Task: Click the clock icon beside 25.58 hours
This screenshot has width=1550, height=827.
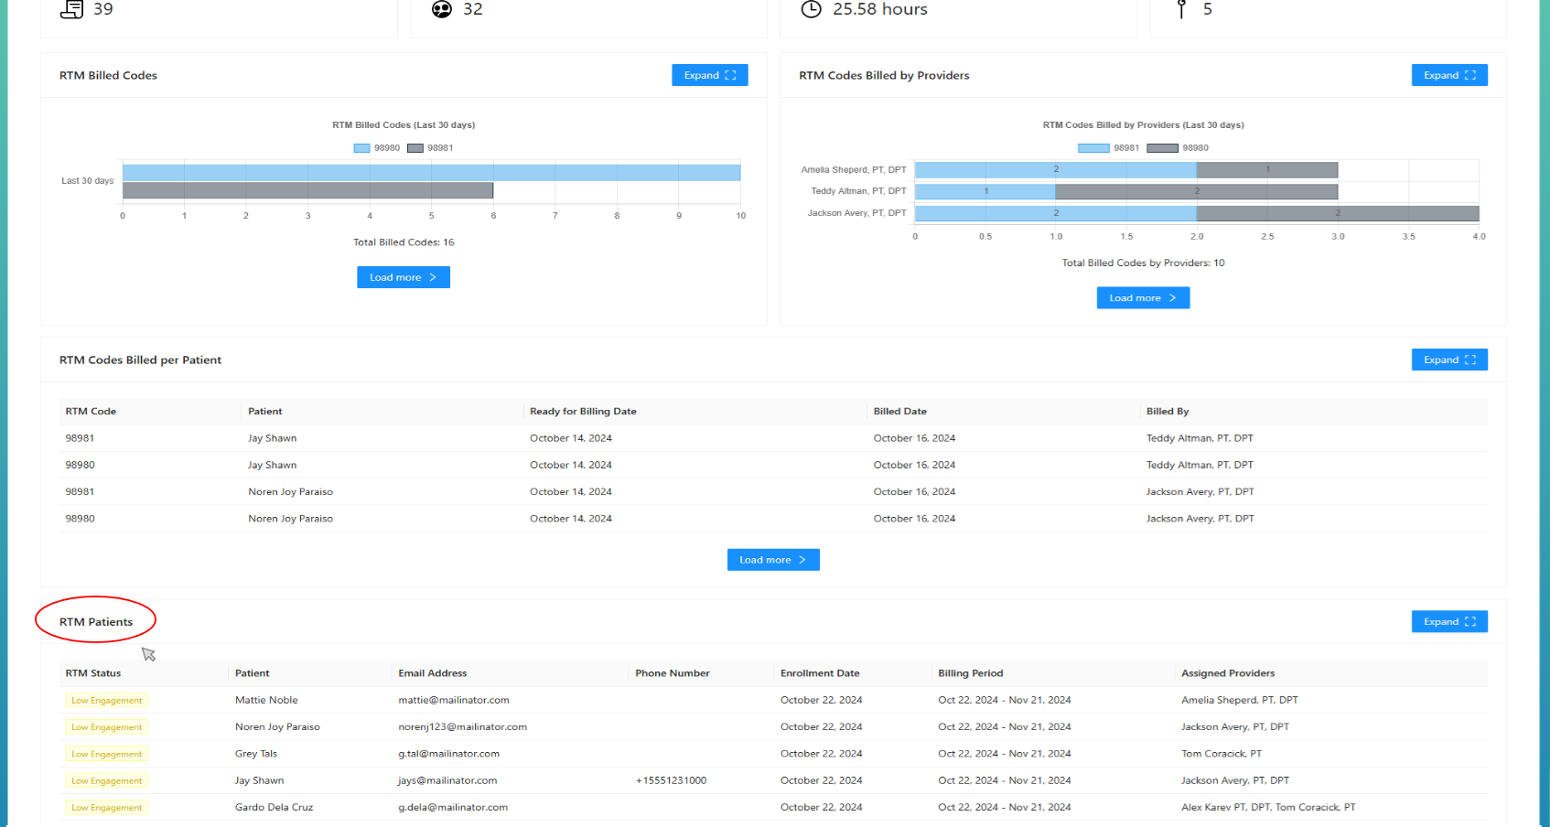Action: 811,9
